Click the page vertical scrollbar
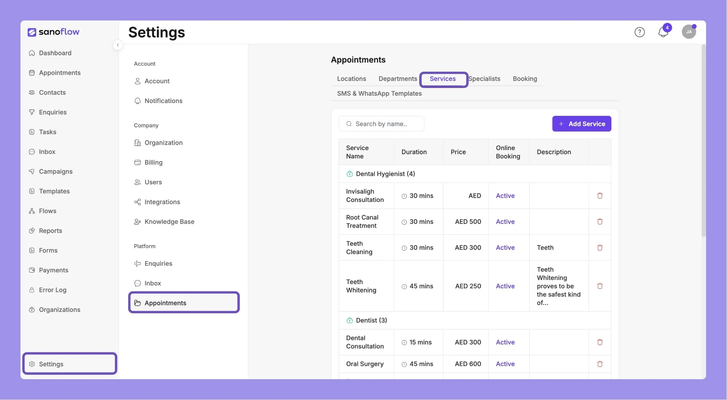 point(703,141)
